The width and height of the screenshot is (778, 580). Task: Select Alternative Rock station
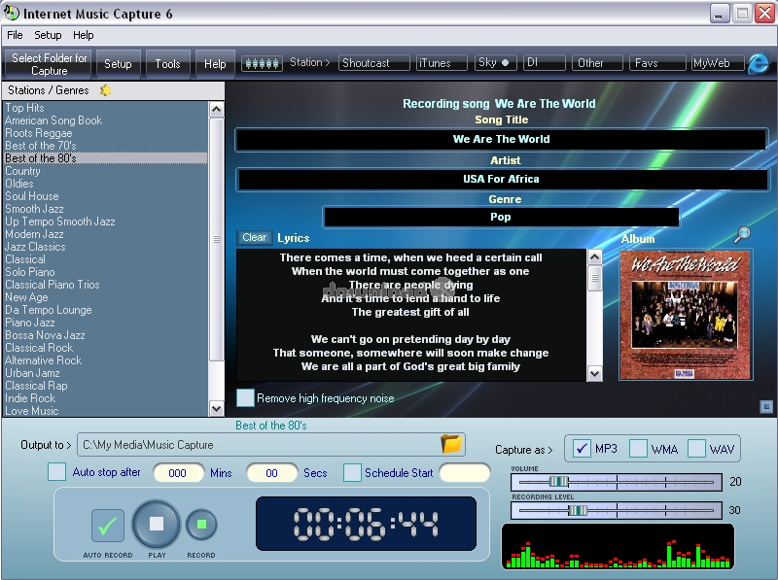pyautogui.click(x=106, y=360)
